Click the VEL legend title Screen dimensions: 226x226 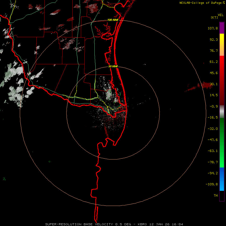[x=220, y=15]
